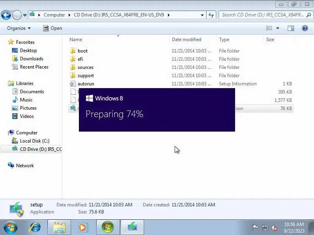The width and height of the screenshot is (314, 235).
Task: Sort by Date modified column header
Action: click(x=186, y=40)
